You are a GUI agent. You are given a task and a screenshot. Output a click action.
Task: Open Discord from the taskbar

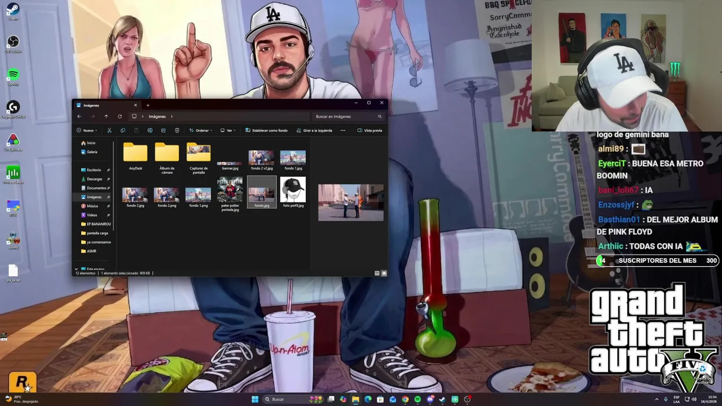click(x=430, y=399)
